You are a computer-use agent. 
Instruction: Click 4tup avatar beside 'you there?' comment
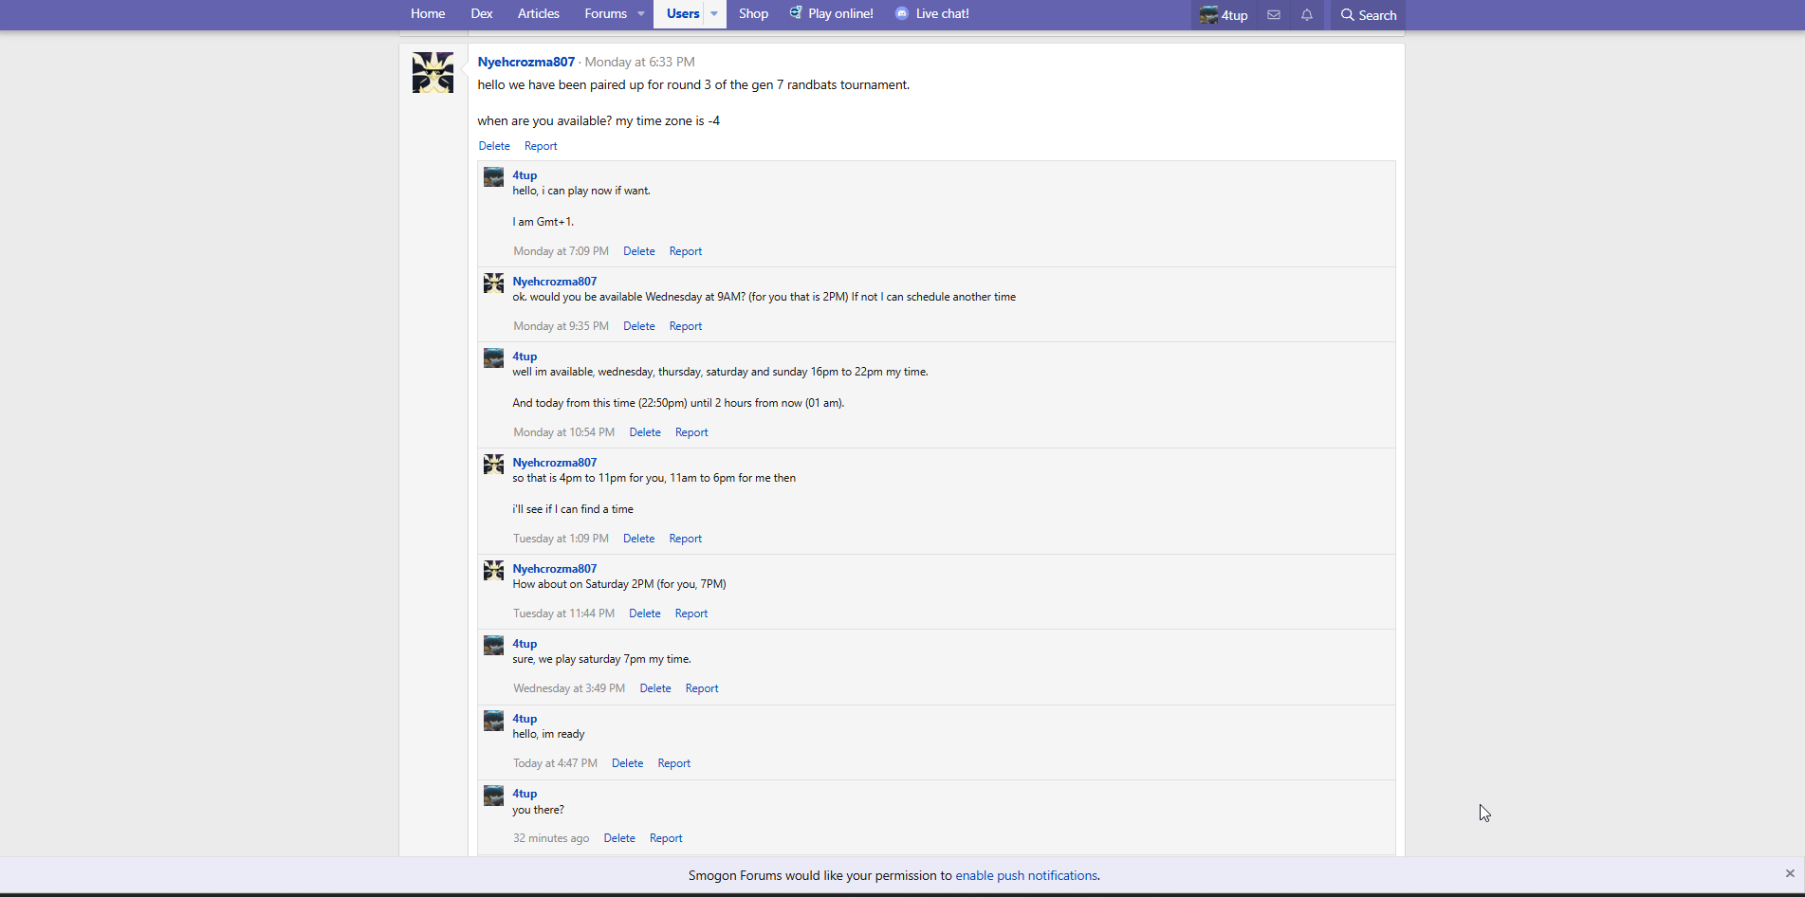(x=493, y=796)
